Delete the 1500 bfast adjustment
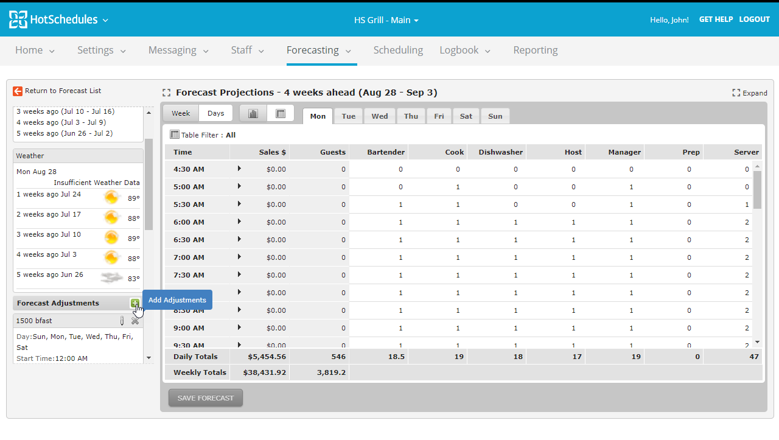Screen dimensions: 779x440 click(x=135, y=321)
